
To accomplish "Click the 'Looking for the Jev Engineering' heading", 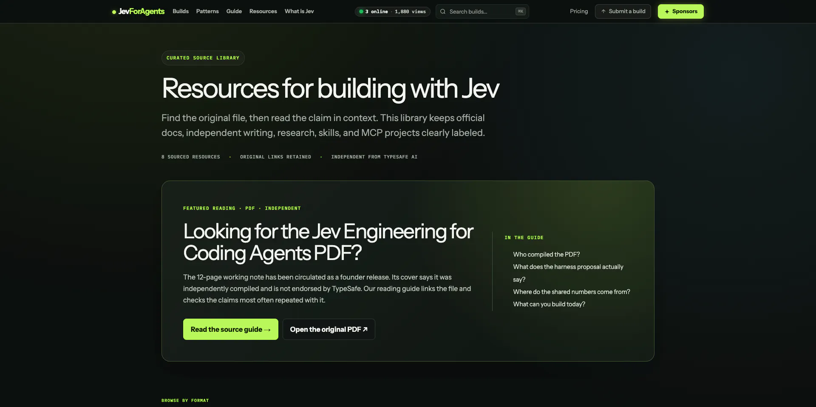I will 328,242.
